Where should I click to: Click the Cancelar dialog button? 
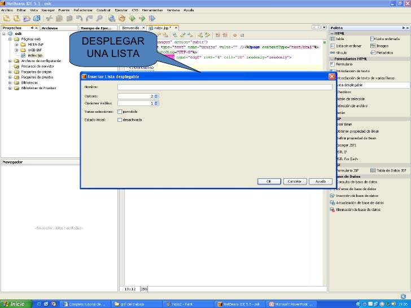tap(295, 182)
